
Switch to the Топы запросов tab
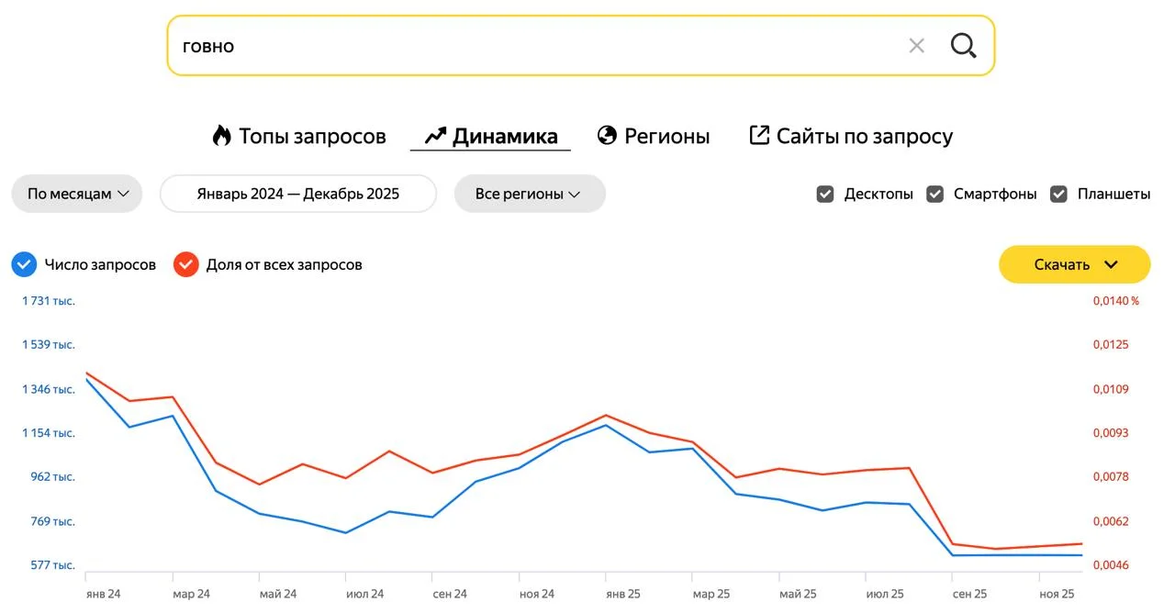tap(311, 137)
